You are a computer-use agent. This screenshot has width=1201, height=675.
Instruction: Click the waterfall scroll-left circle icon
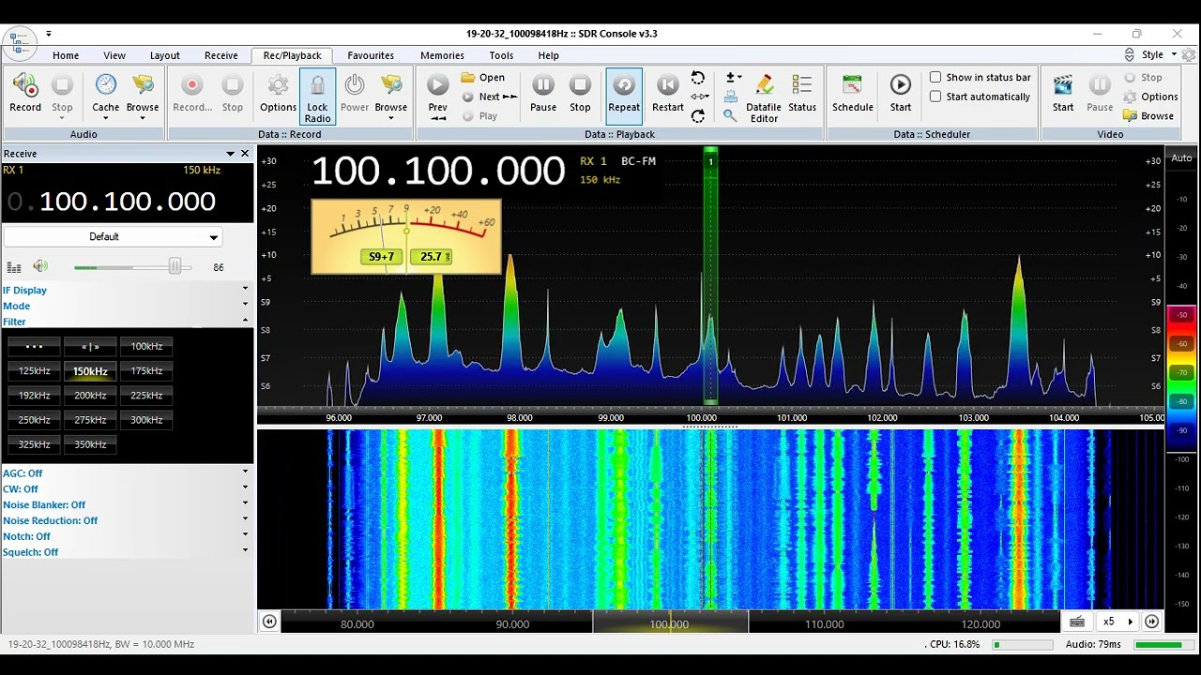[269, 622]
